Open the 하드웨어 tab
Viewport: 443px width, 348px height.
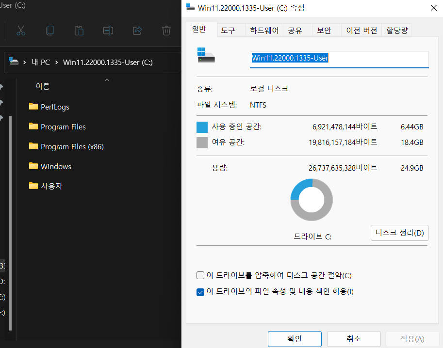[264, 30]
